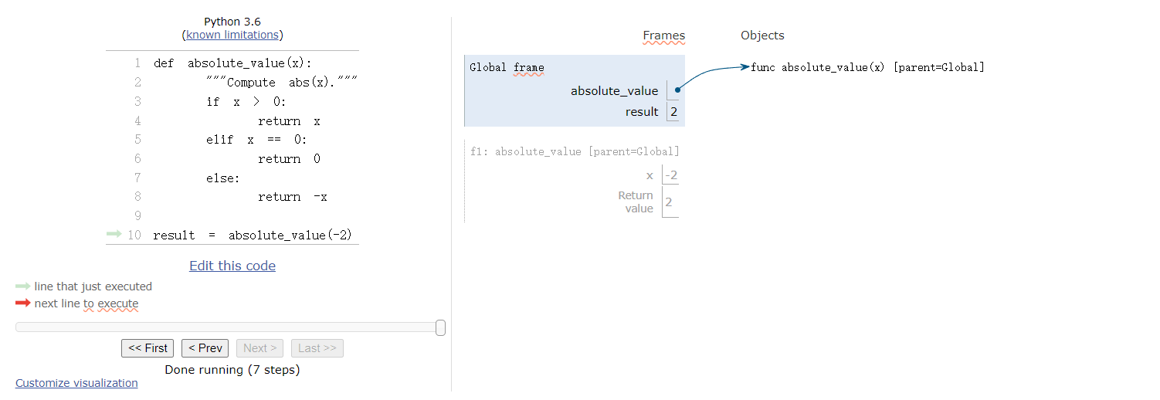Click the pointer dot next to absolute_value
The height and width of the screenshot is (400, 1160).
677,90
